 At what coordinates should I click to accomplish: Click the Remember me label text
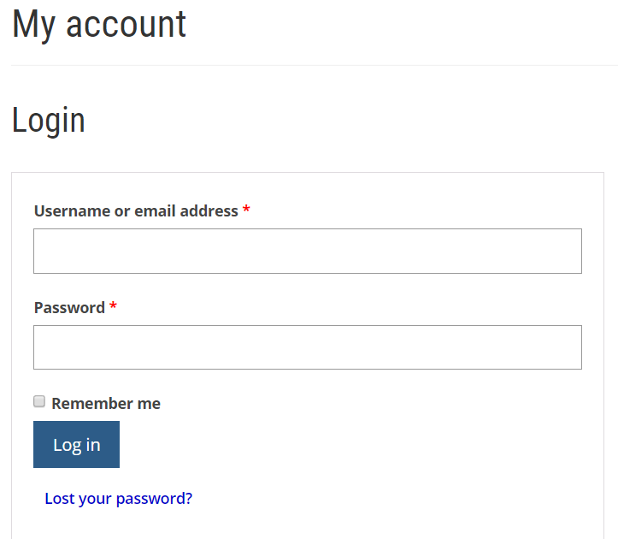tap(106, 404)
